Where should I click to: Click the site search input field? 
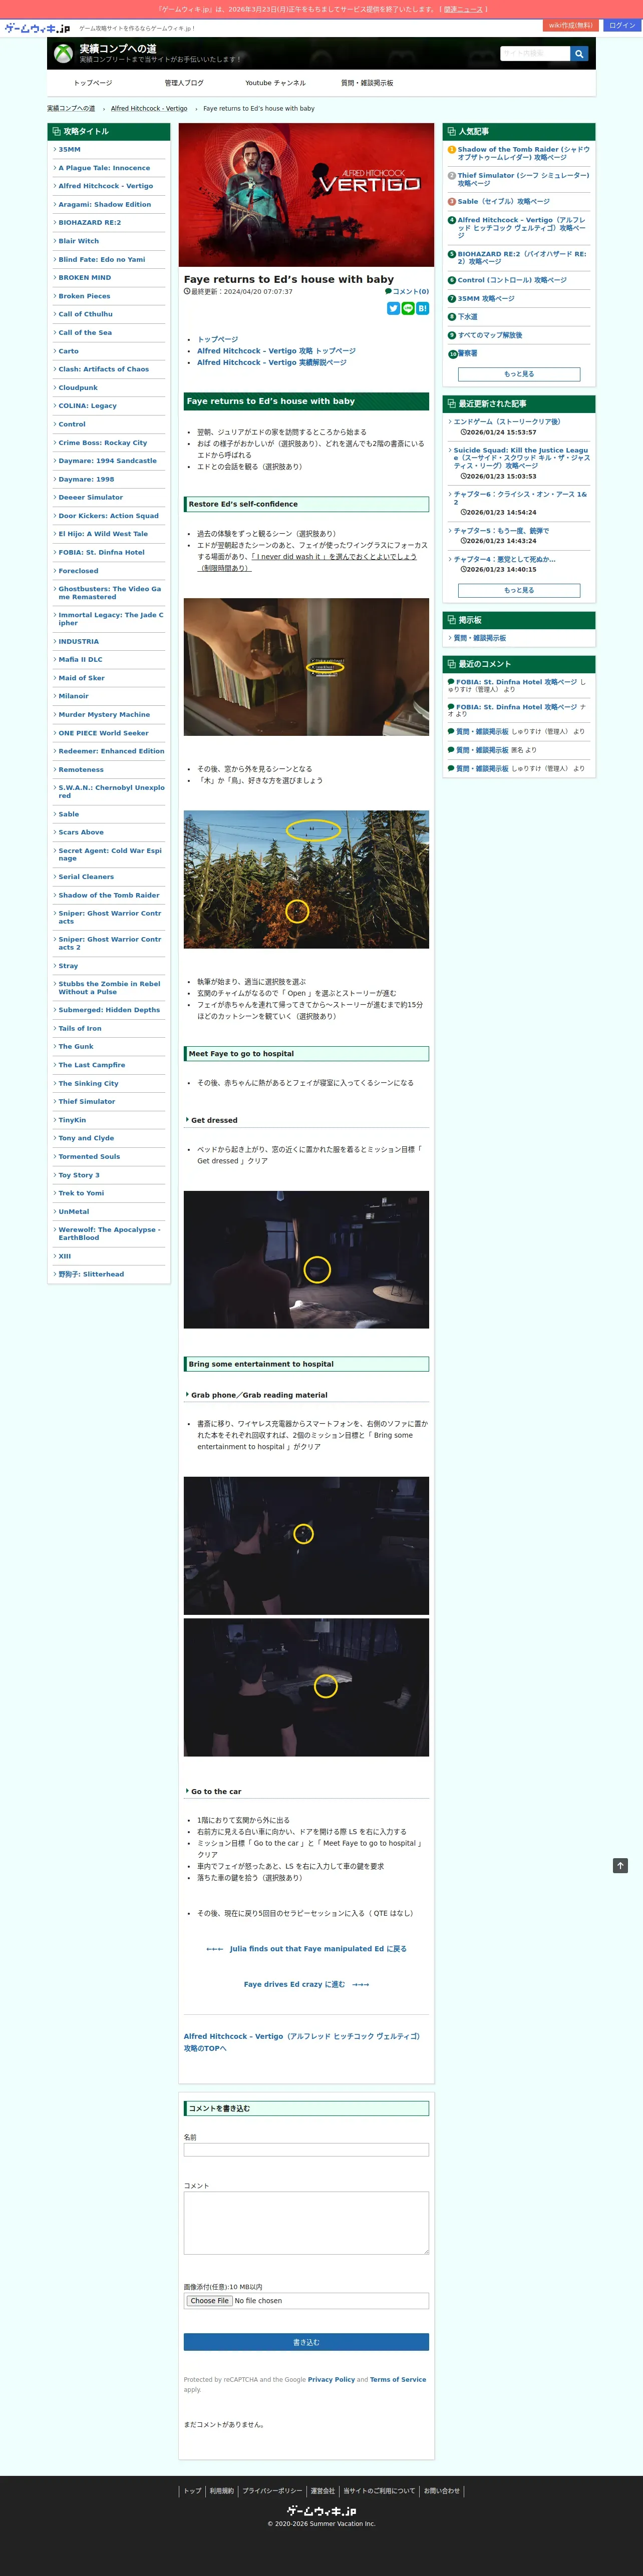tap(535, 53)
